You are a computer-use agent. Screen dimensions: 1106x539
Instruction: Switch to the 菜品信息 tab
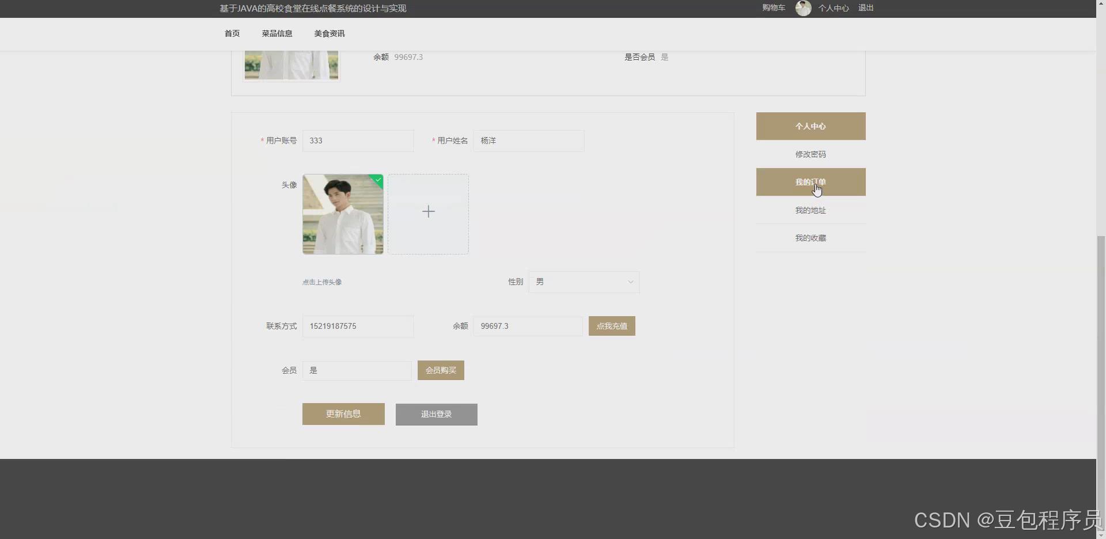pos(276,33)
